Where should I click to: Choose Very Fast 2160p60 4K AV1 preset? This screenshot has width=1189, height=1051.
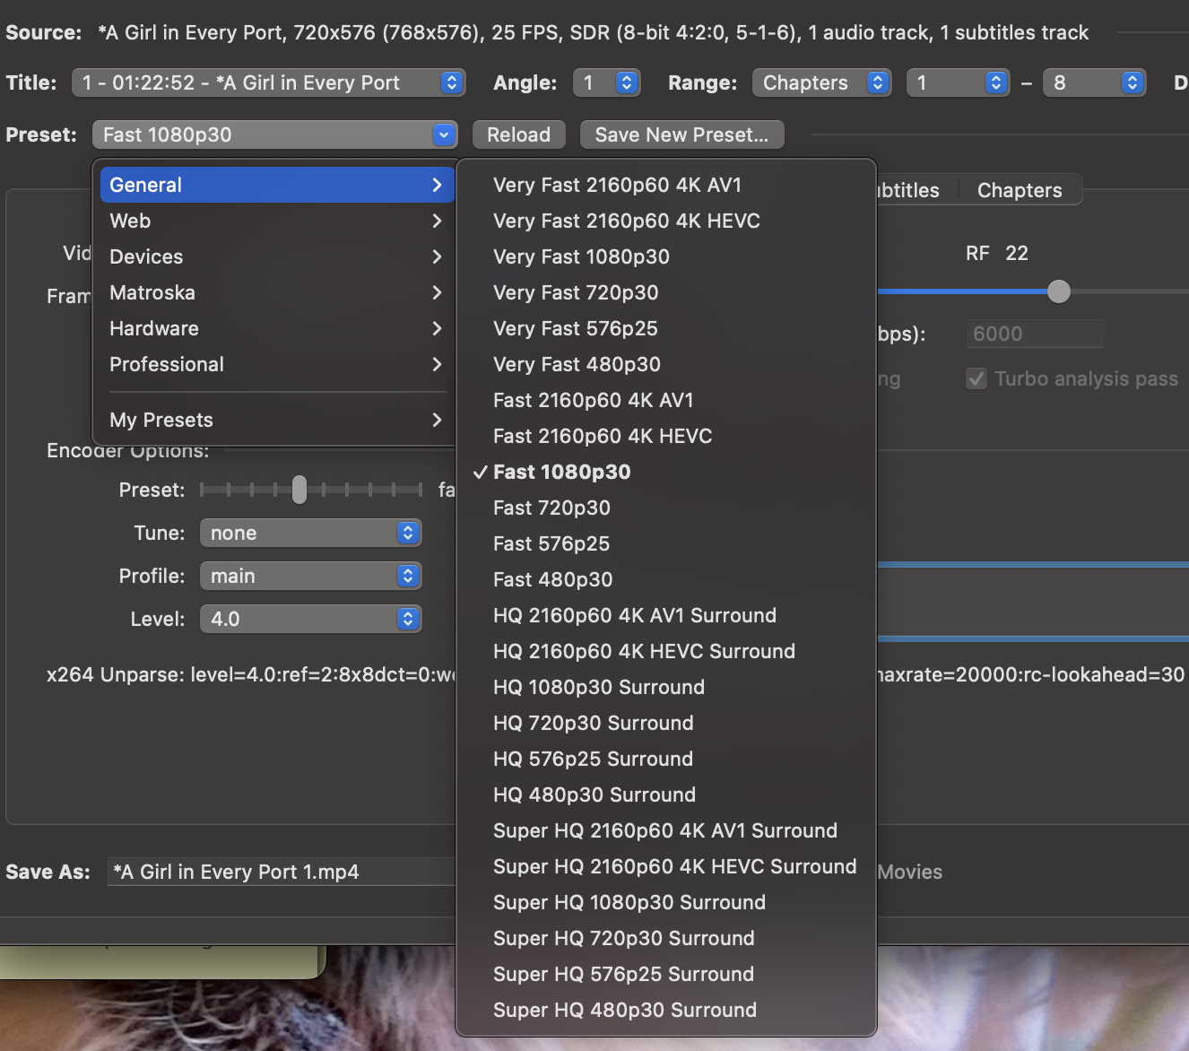(666, 185)
